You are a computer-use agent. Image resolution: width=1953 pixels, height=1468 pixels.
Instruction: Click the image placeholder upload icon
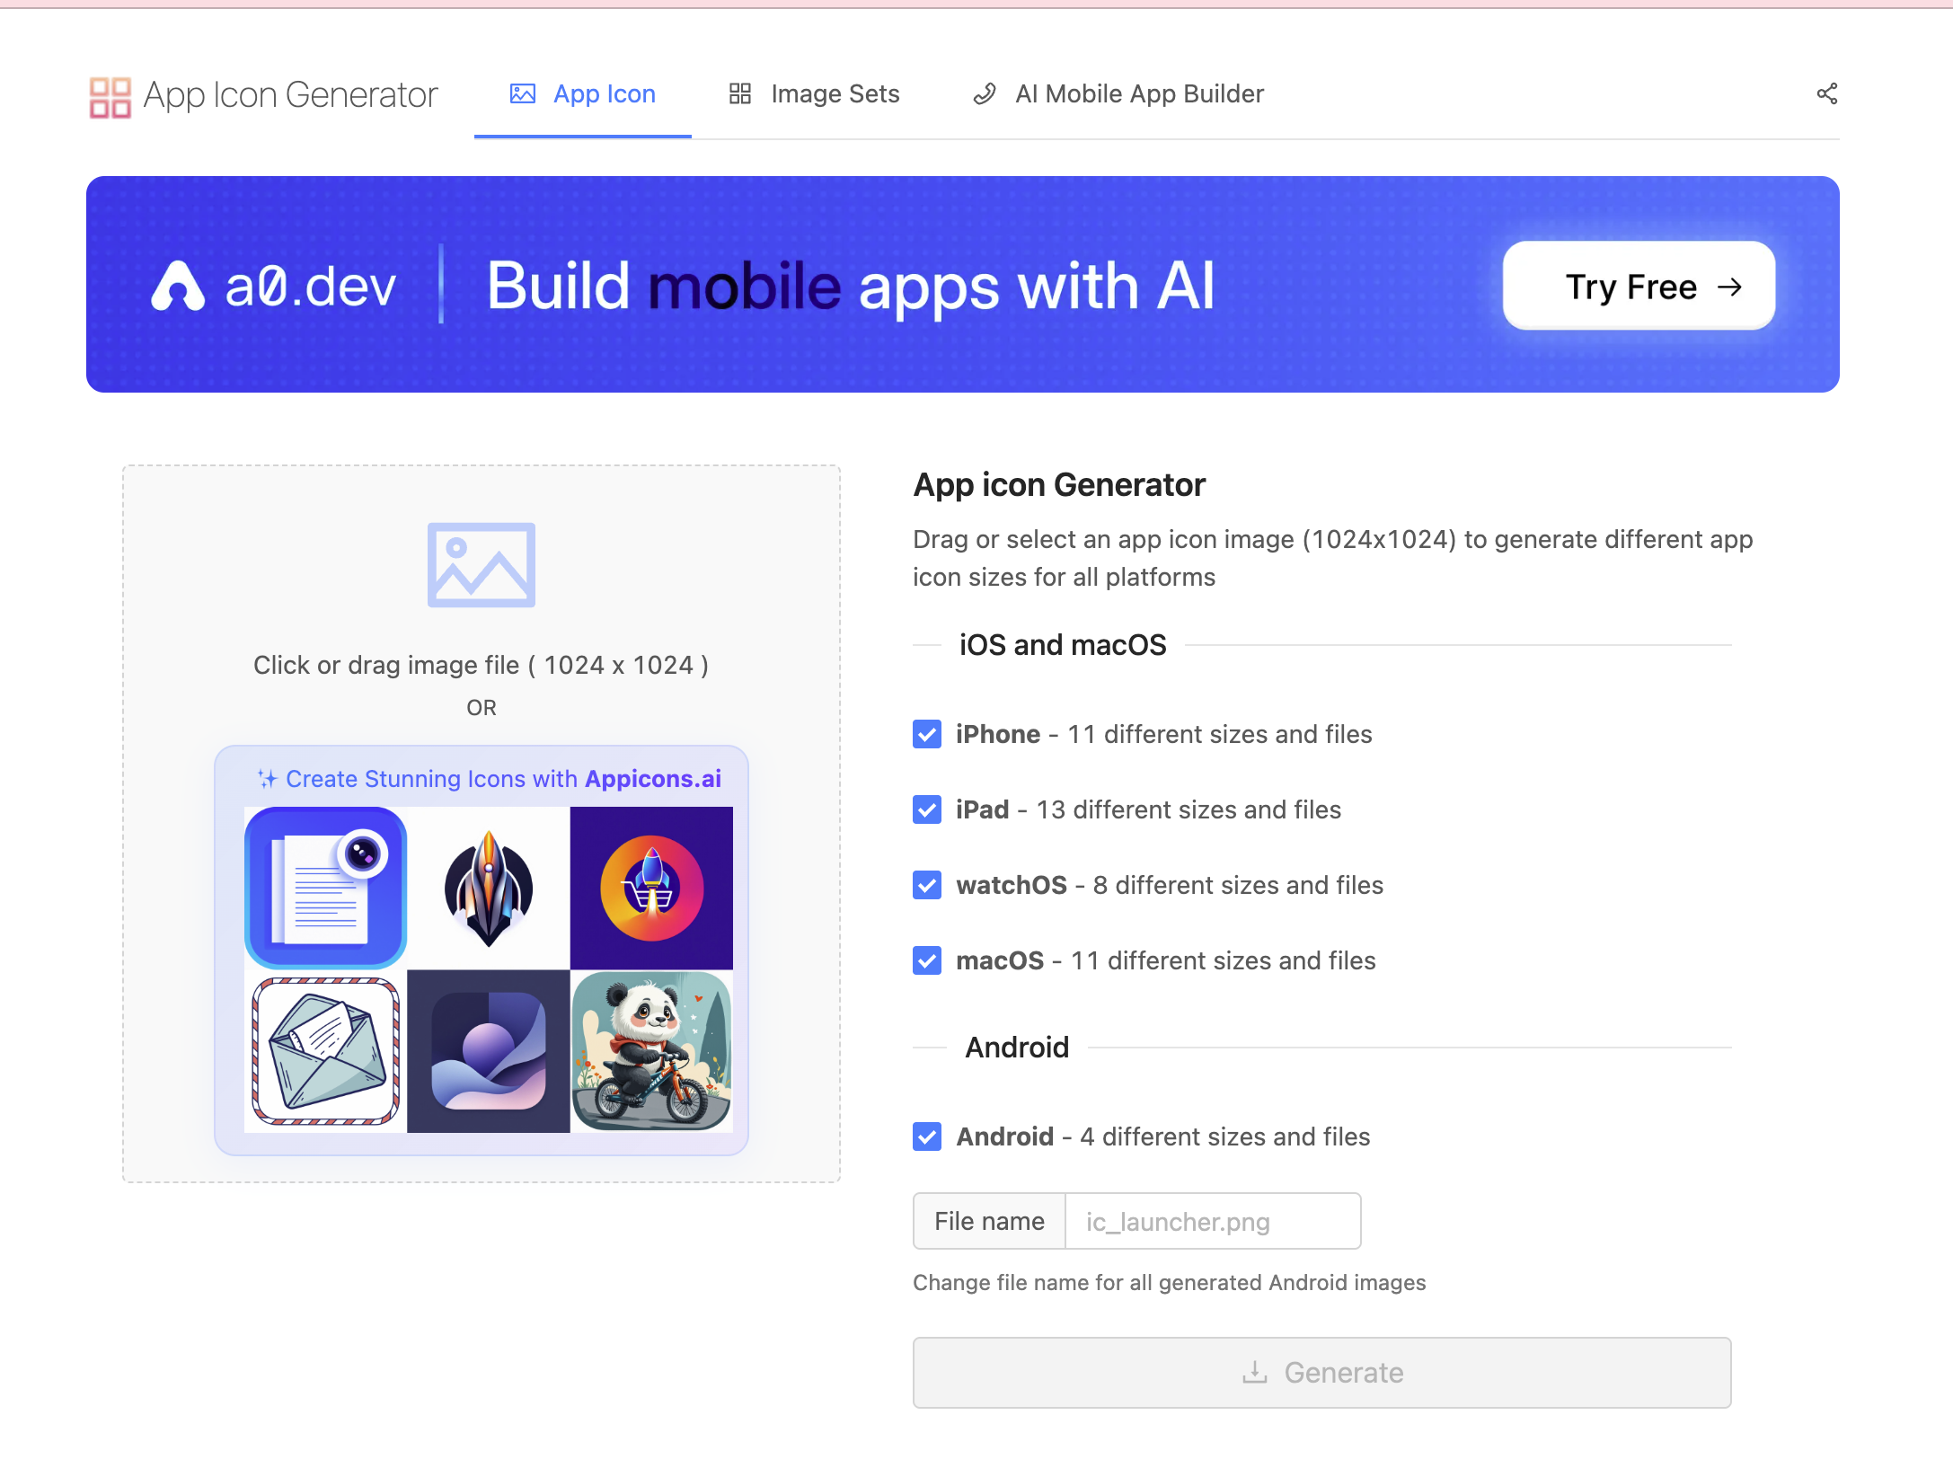[x=481, y=564]
